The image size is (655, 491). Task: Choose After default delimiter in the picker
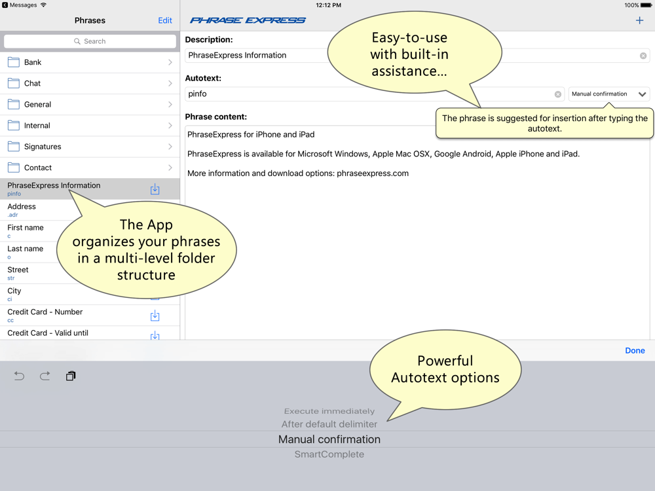click(329, 424)
